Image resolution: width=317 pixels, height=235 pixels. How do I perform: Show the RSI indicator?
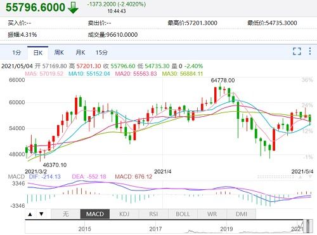pos(153,214)
